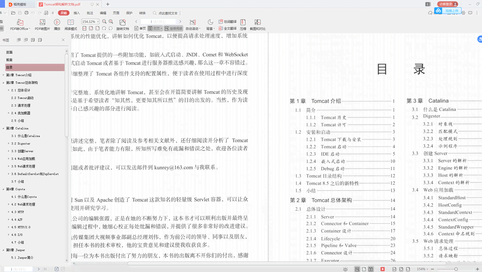Screen dimensions: 482x272
Task: Open the PDF转Office converter
Action: [20, 25]
